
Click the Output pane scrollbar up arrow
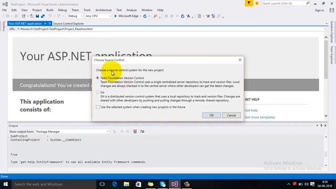pyautogui.click(x=326, y=136)
